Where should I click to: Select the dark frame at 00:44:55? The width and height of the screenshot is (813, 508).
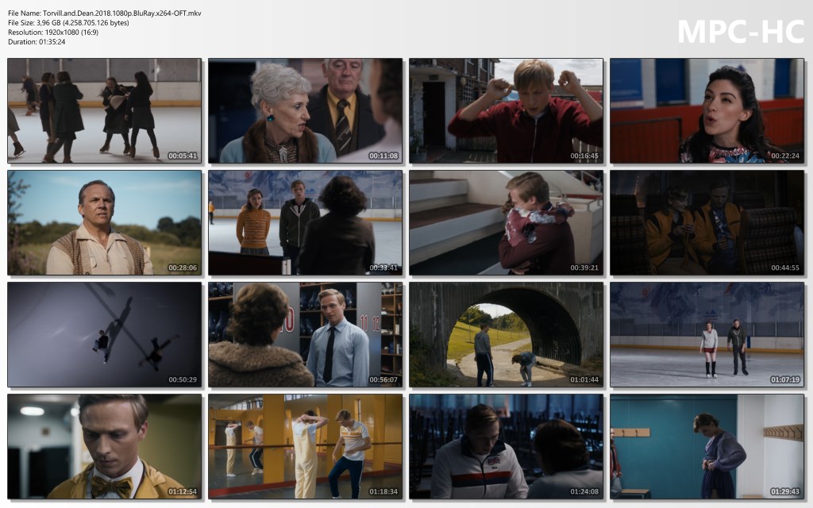707,223
